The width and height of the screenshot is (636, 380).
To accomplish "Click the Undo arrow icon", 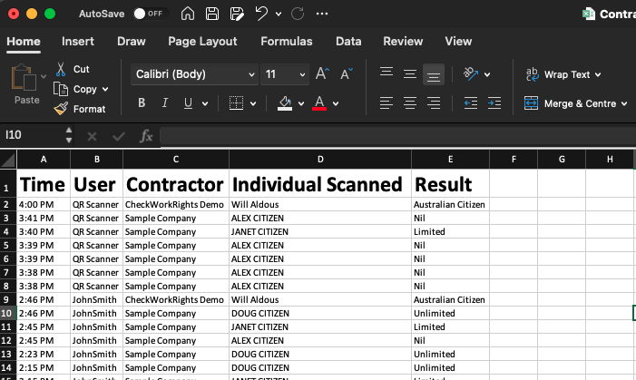I will pos(261,14).
